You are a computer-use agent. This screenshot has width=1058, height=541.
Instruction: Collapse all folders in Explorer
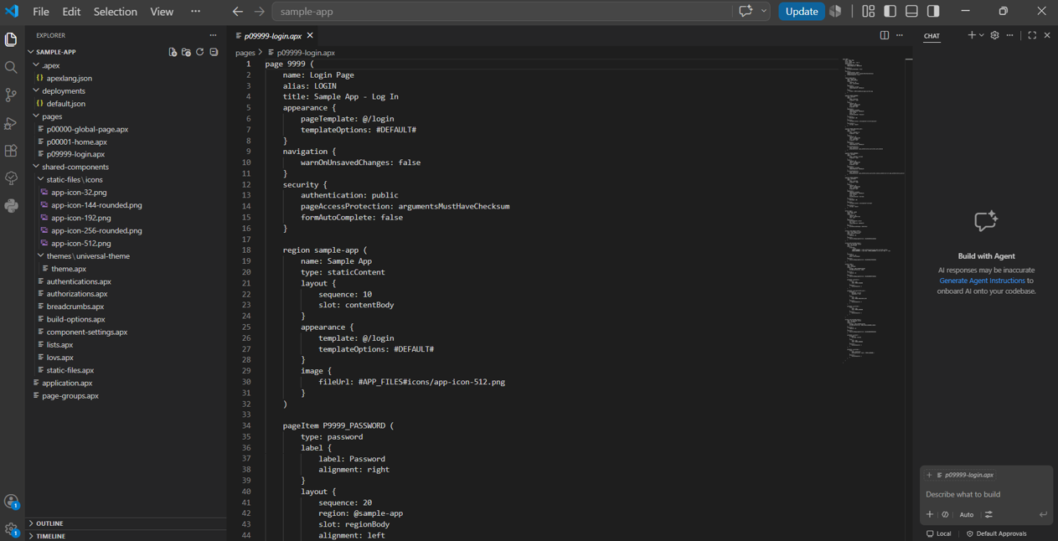tap(214, 52)
